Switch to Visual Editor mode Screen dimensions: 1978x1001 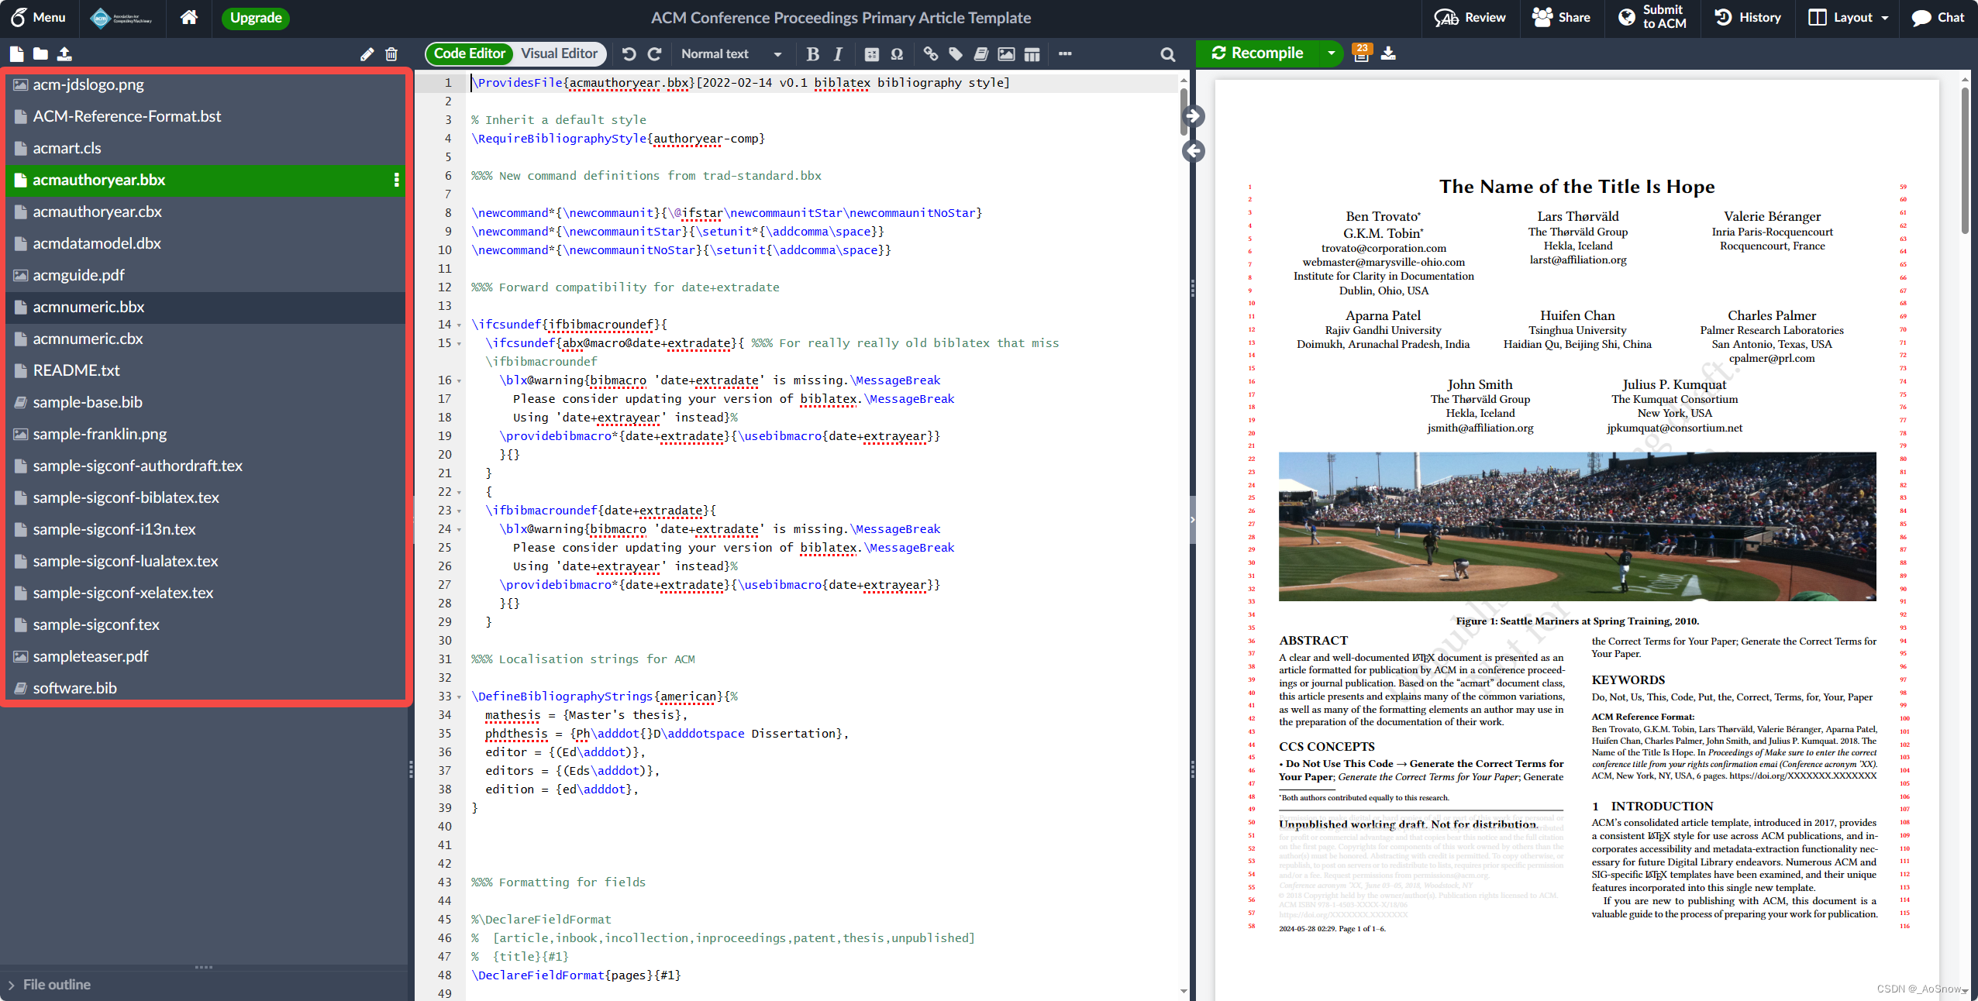tap(559, 53)
